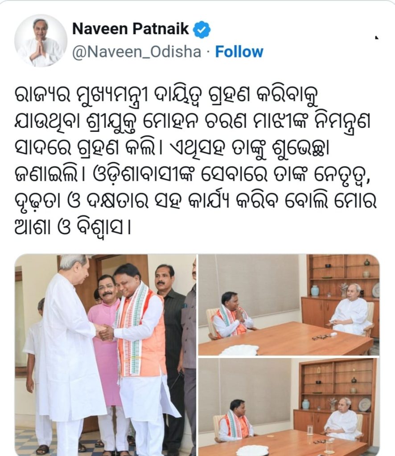
Task: Click the decorative plate on lower photo shelf
Action: click(364, 404)
